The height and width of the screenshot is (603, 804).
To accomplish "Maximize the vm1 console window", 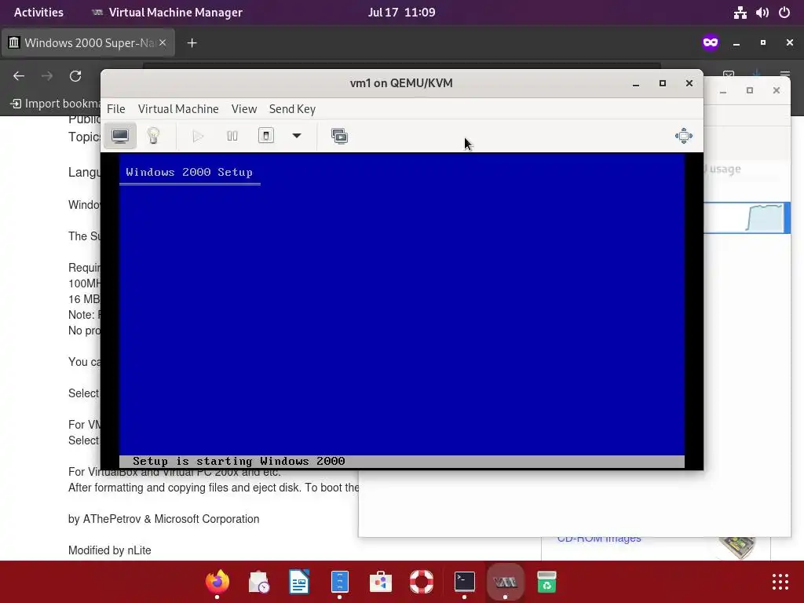I will (663, 83).
